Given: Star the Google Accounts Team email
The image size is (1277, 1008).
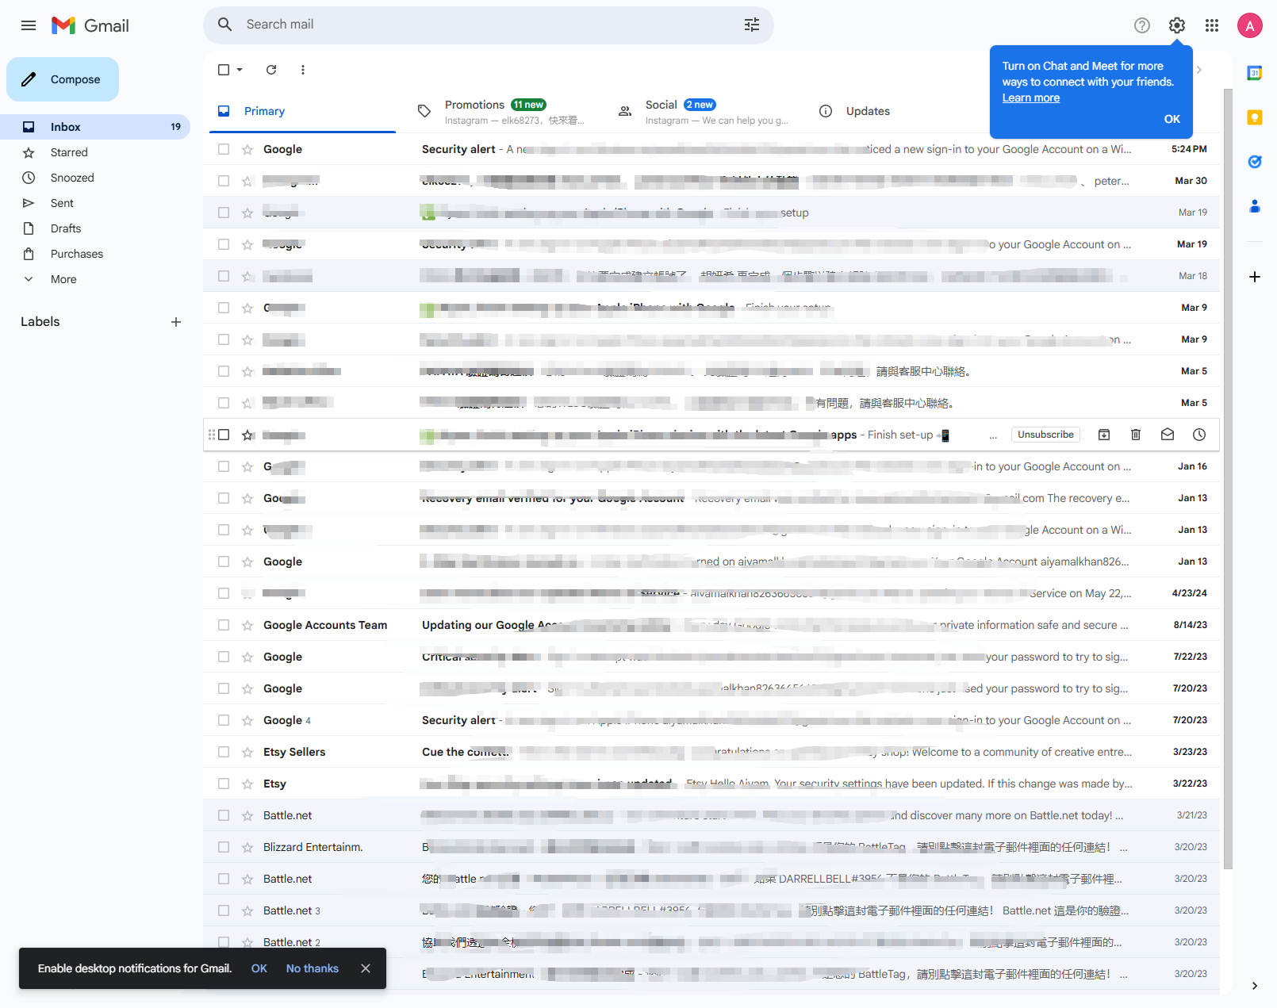Looking at the screenshot, I should point(247,625).
